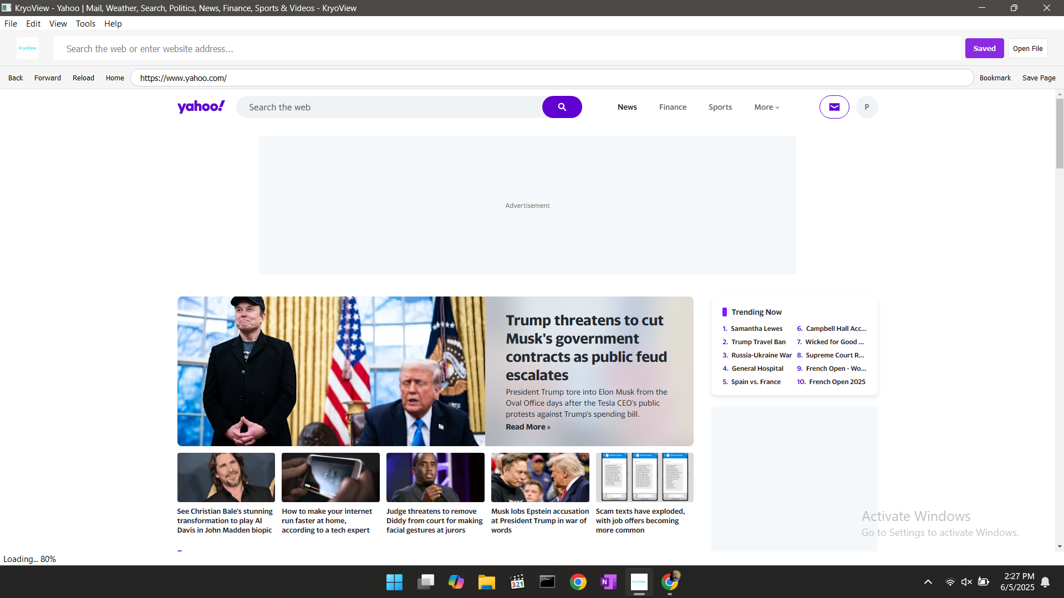Open the media player classic taskbar icon

tap(517, 582)
